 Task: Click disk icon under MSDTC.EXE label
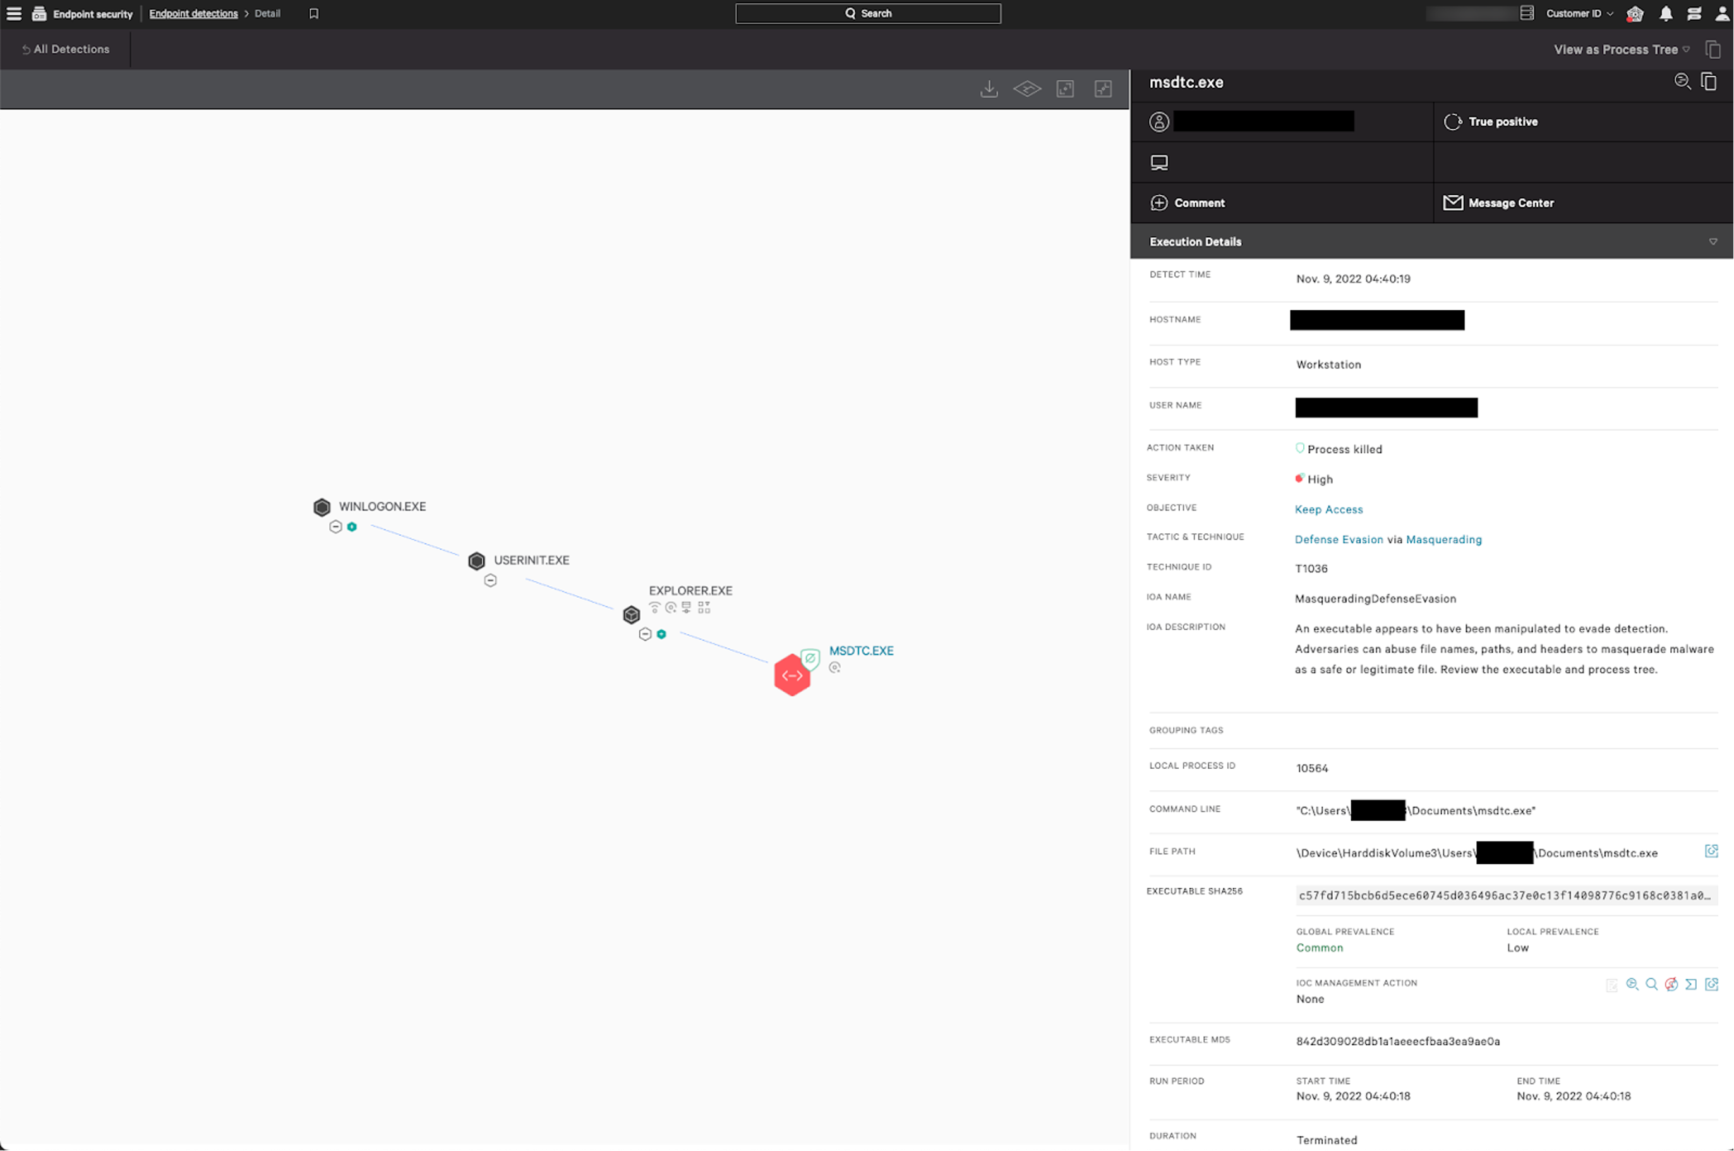834,668
